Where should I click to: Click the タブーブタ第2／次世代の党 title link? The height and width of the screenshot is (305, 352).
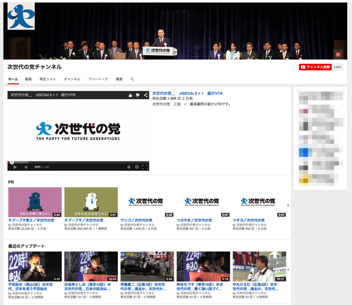(31, 220)
